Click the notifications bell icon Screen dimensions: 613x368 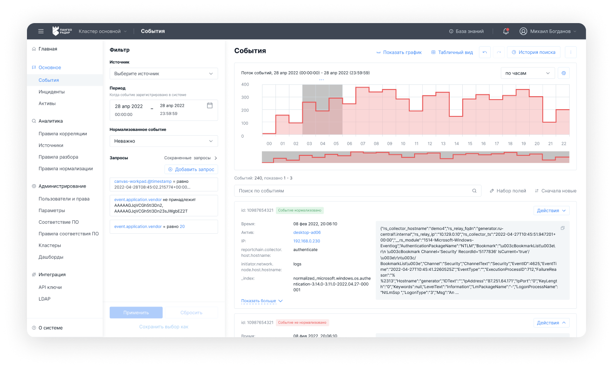click(506, 31)
